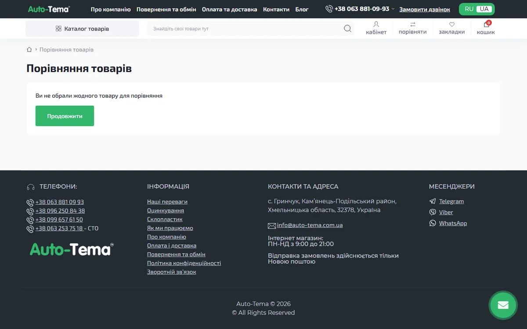Open the Про компанію menu item
The width and height of the screenshot is (527, 329).
111,9
